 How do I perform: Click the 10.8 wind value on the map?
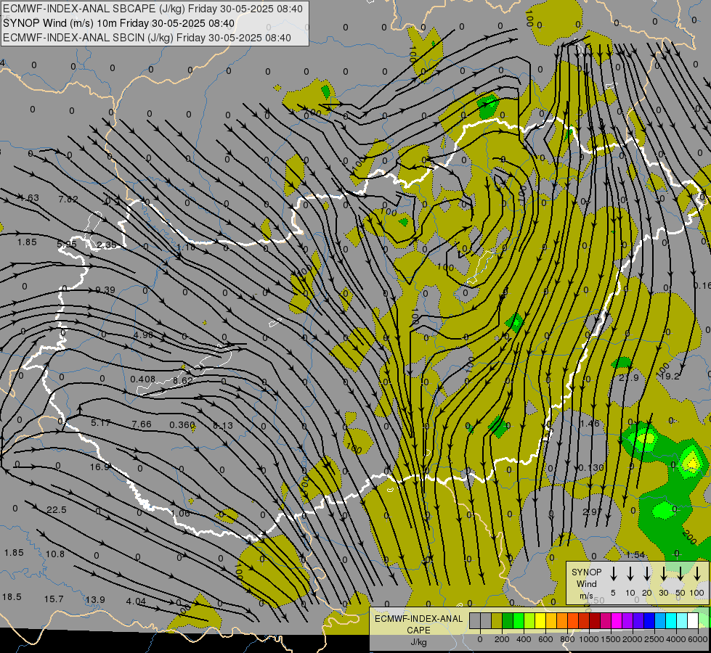click(x=55, y=554)
